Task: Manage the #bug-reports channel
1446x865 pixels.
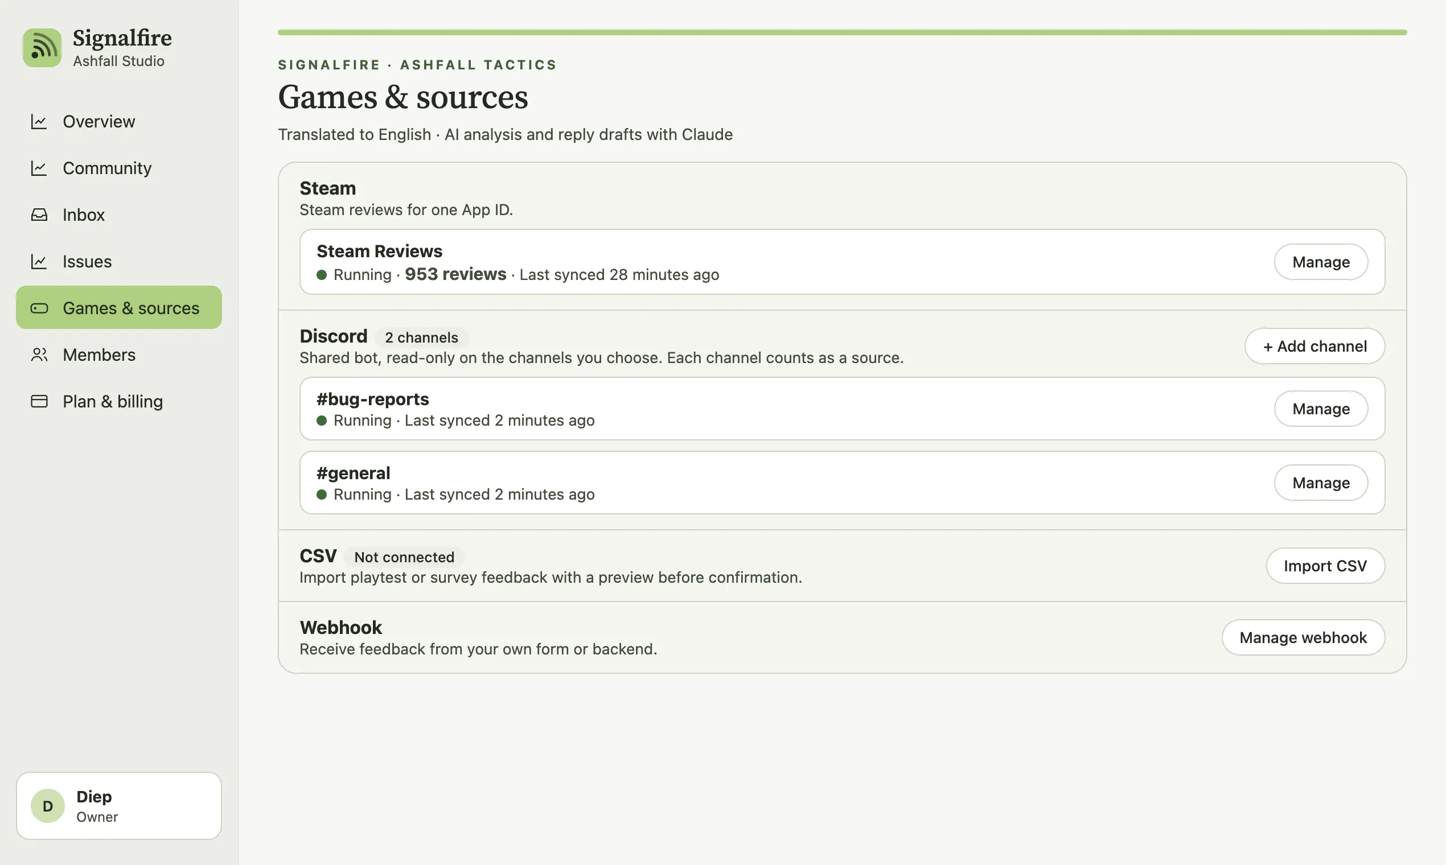Action: point(1321,409)
